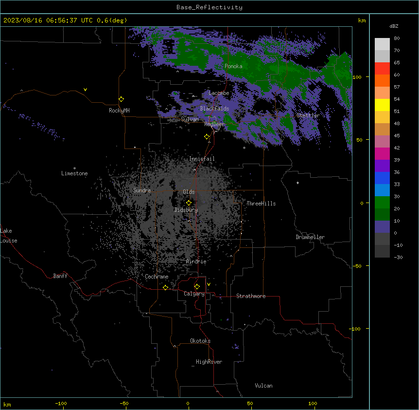Click the light gray 70-80 dBZ legend swatch
The image size is (419, 410).
coord(382,44)
